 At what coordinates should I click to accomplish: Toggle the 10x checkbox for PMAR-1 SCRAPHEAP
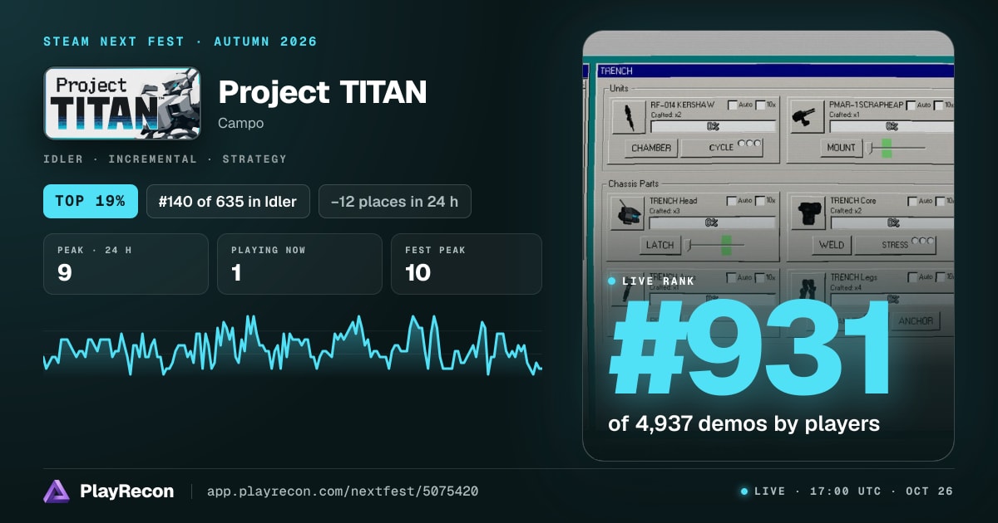(939, 105)
